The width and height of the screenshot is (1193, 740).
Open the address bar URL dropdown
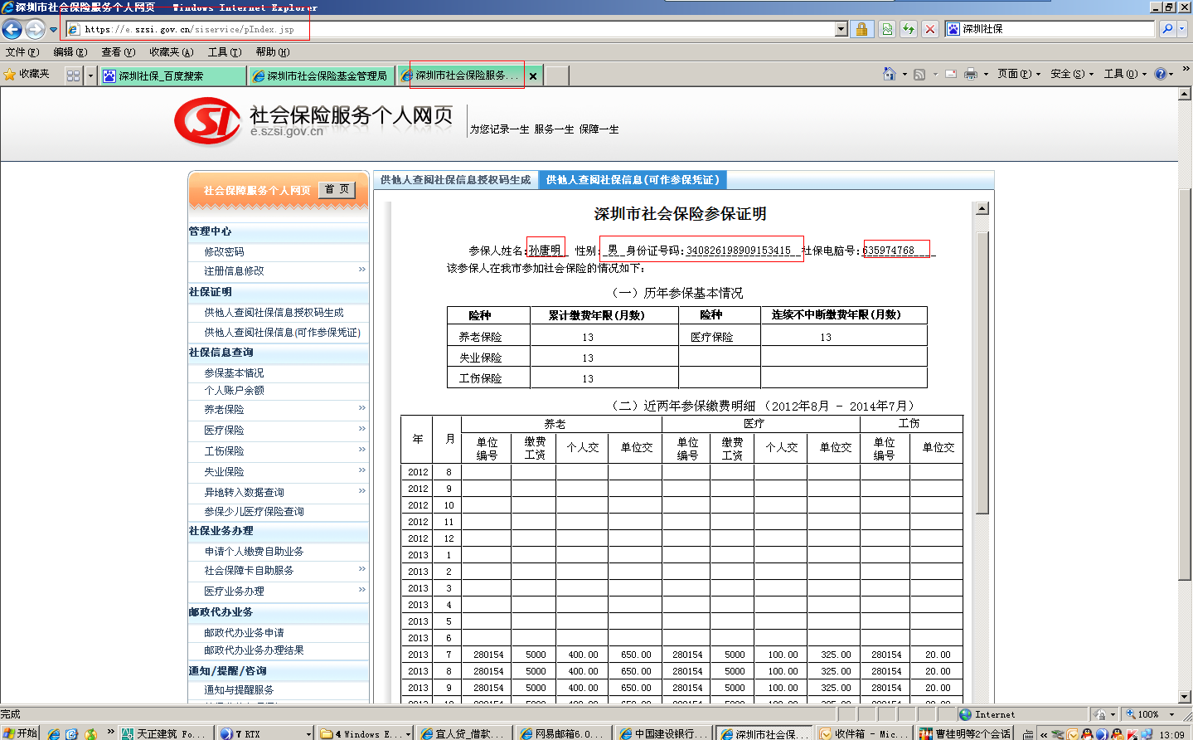coord(841,29)
